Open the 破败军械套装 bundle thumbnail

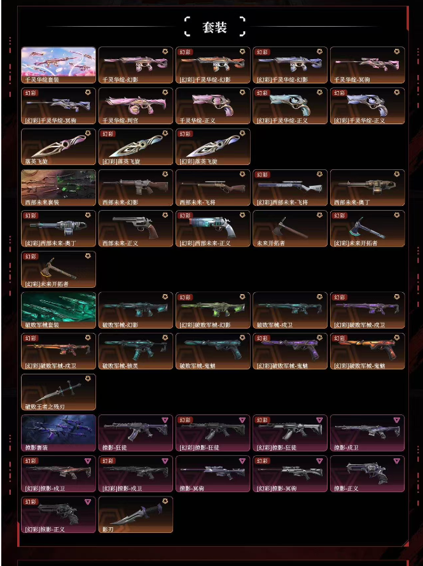click(59, 311)
